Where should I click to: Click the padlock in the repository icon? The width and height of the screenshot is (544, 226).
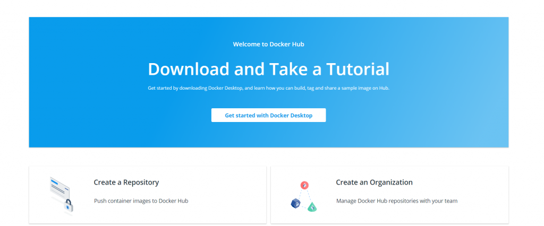pos(69,206)
